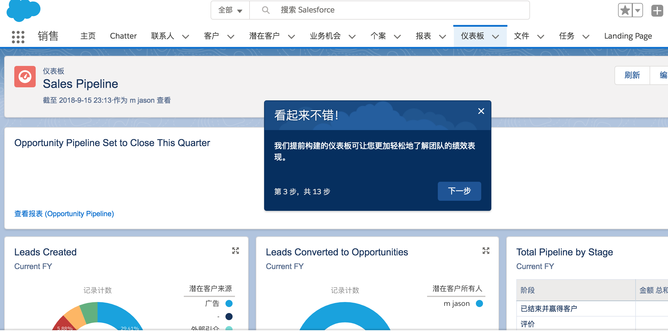Select the 仪表板 tab
This screenshot has height=332, width=668.
point(473,36)
